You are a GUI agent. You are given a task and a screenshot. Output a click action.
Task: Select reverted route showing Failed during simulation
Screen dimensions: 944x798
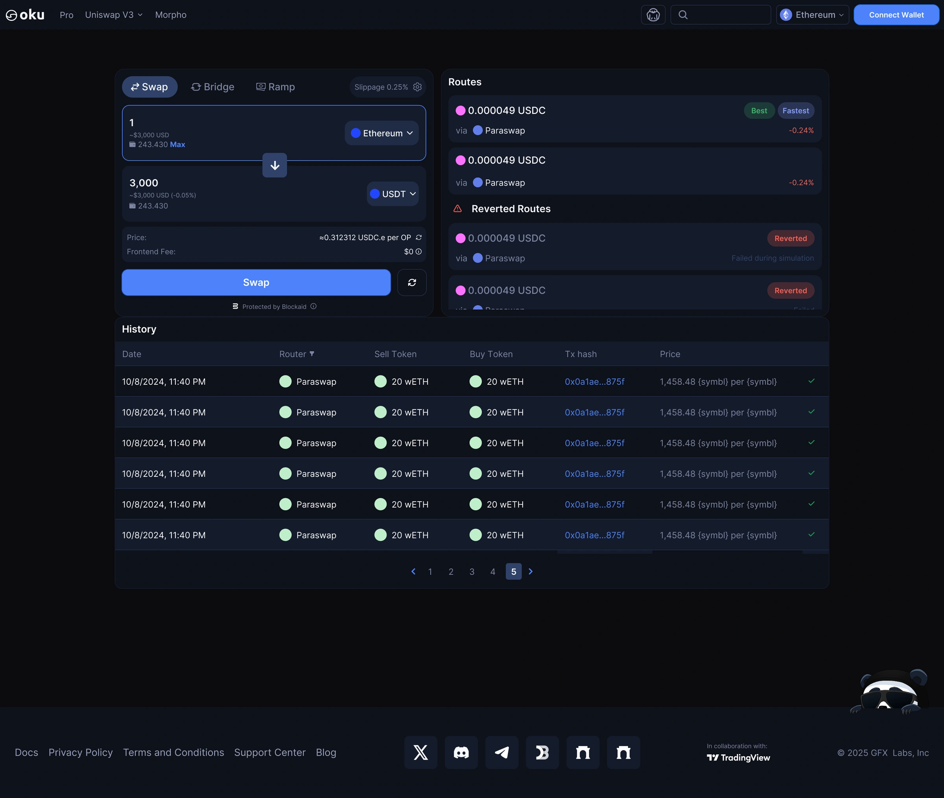coord(634,246)
